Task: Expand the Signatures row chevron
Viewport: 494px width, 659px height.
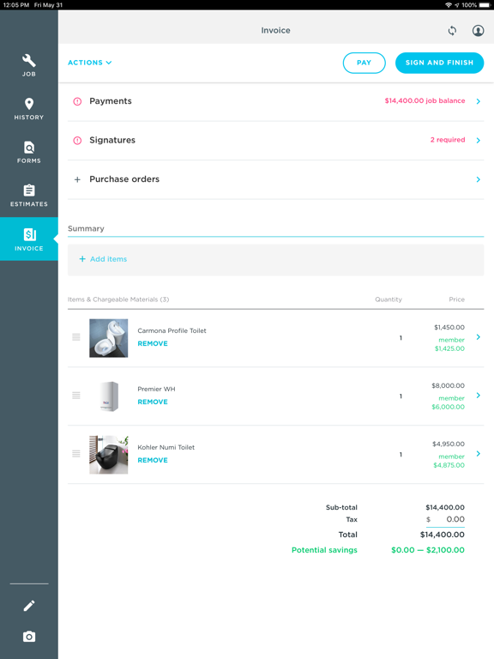Action: 478,141
